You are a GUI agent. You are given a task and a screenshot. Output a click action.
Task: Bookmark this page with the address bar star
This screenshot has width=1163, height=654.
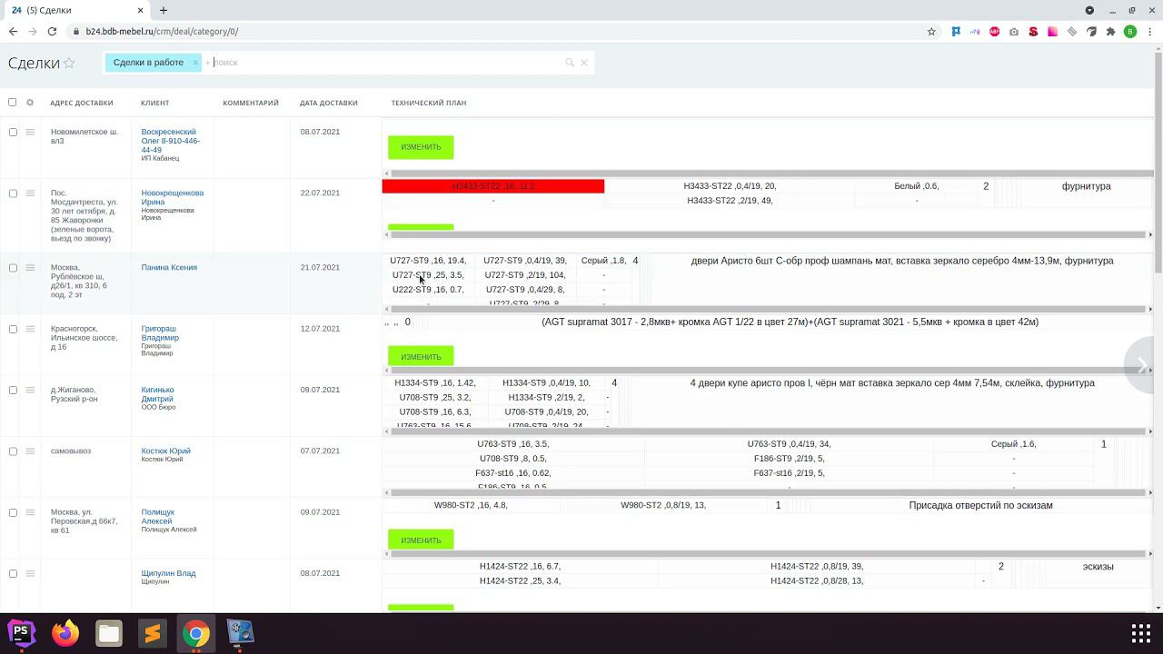click(x=931, y=31)
